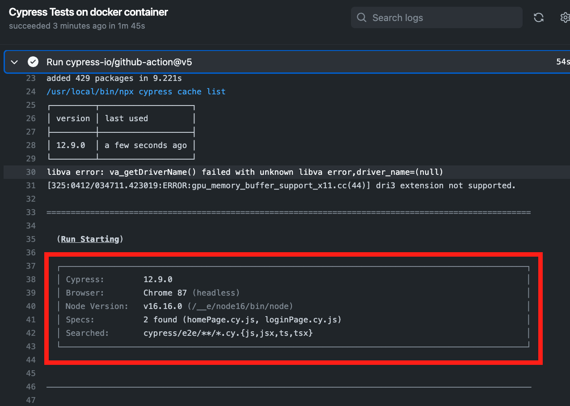Click the checkmark circle on the step row
The height and width of the screenshot is (406, 570).
(x=33, y=62)
